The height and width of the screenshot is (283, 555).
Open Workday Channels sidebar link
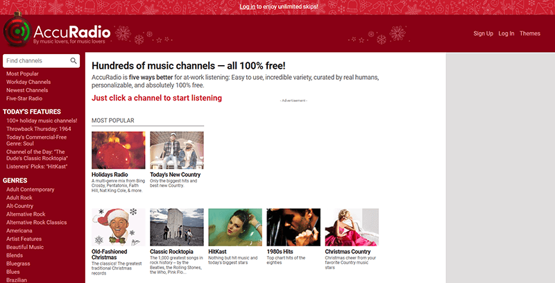click(x=28, y=82)
